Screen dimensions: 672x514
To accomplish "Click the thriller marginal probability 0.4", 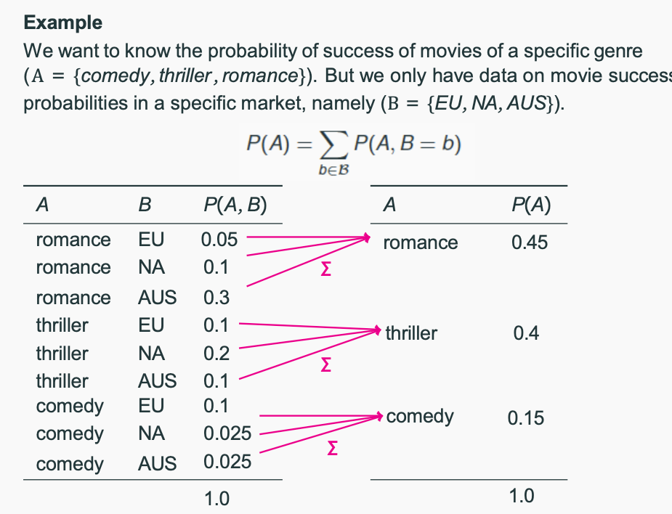I will tap(526, 333).
